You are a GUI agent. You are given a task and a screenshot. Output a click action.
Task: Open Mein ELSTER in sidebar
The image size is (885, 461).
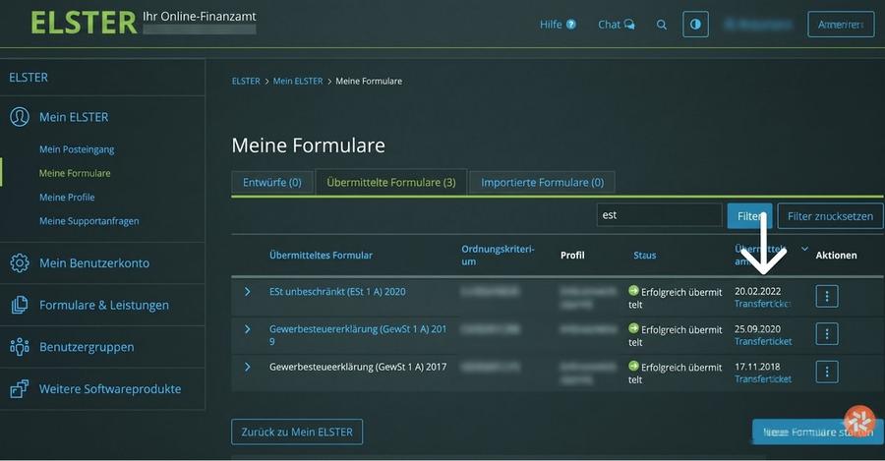(74, 117)
